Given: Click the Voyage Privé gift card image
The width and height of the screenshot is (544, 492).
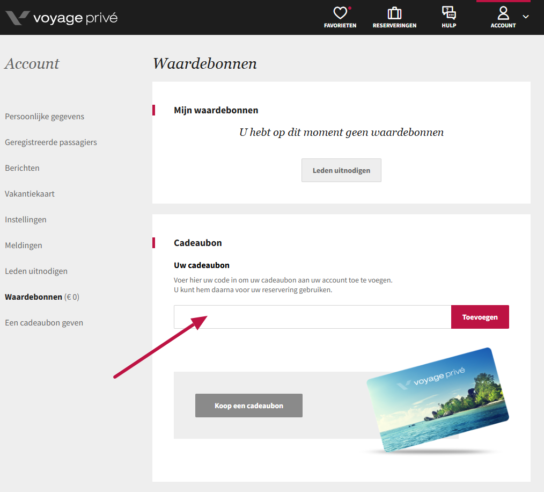Looking at the screenshot, I should [437, 399].
